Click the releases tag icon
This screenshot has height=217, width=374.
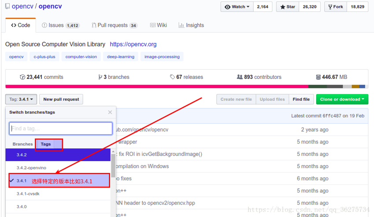[172, 77]
